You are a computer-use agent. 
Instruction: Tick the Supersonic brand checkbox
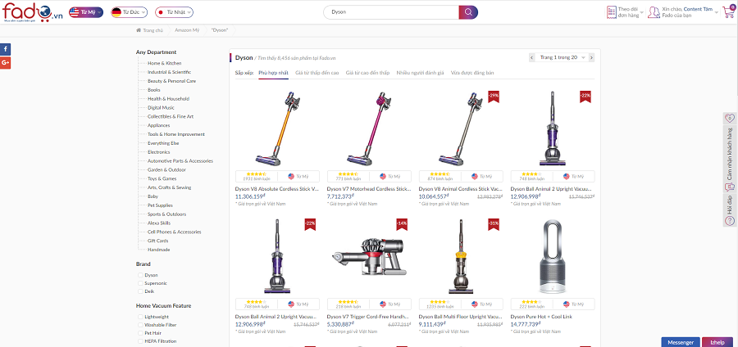click(140, 283)
